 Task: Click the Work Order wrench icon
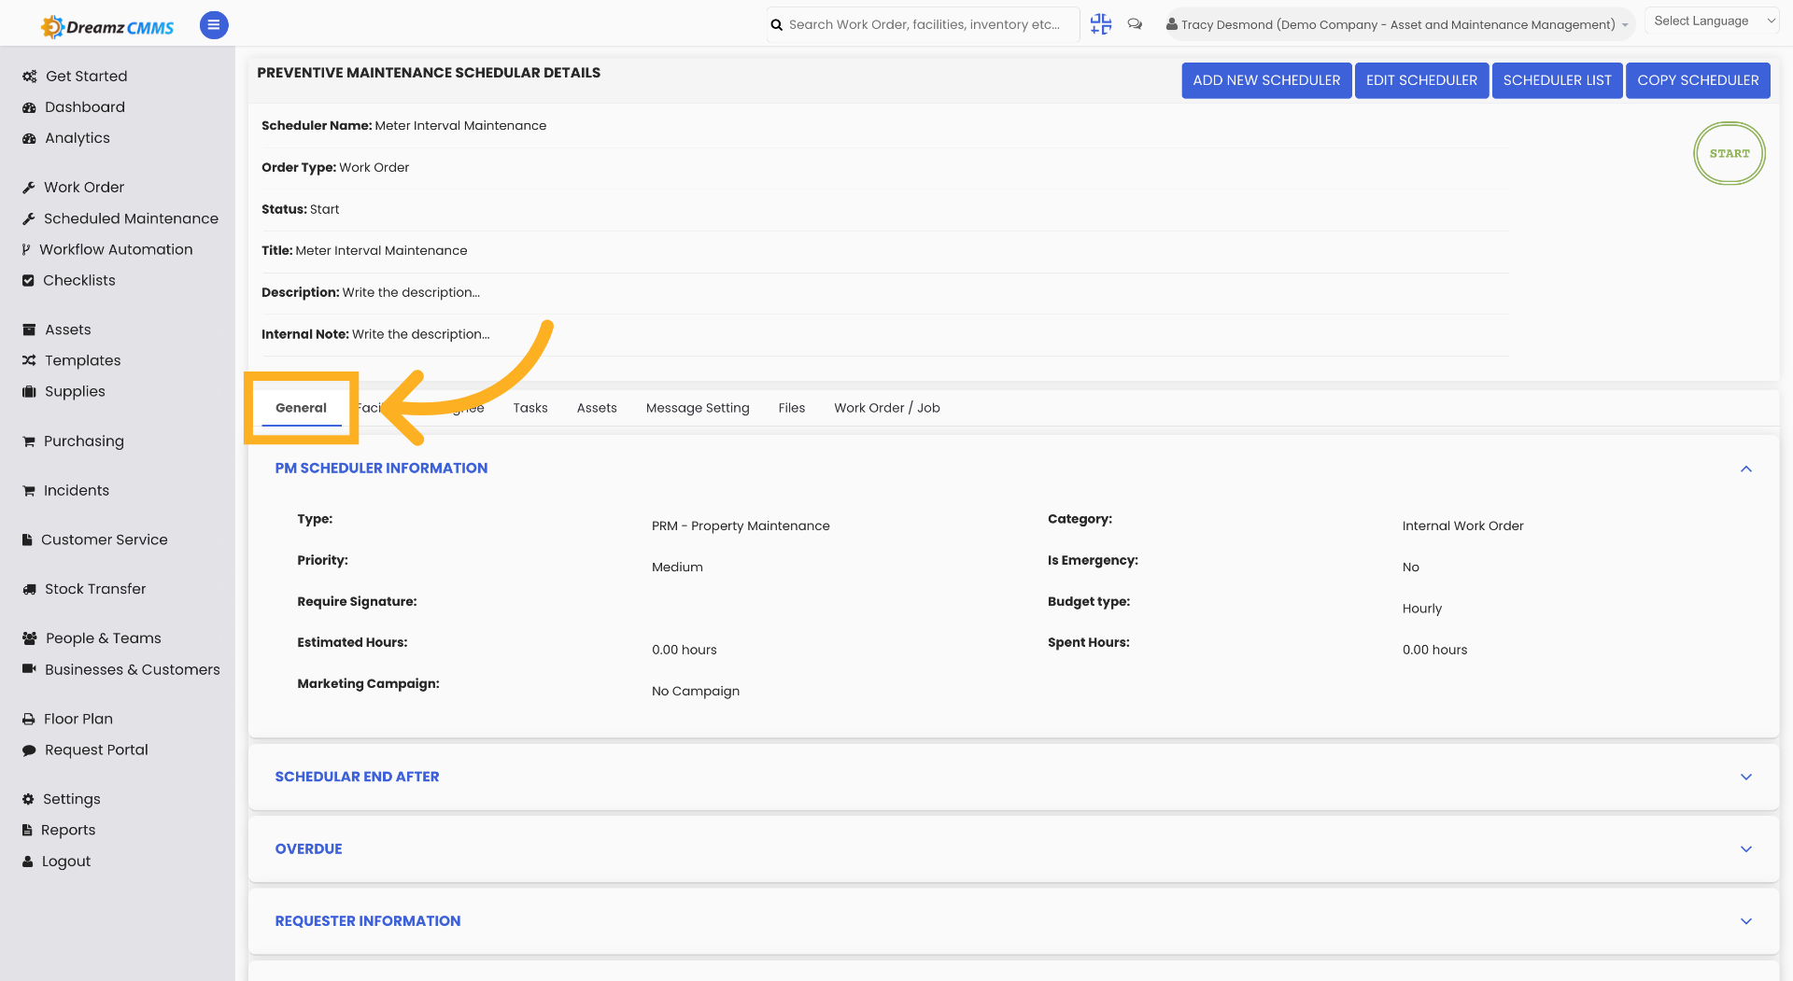click(x=29, y=188)
